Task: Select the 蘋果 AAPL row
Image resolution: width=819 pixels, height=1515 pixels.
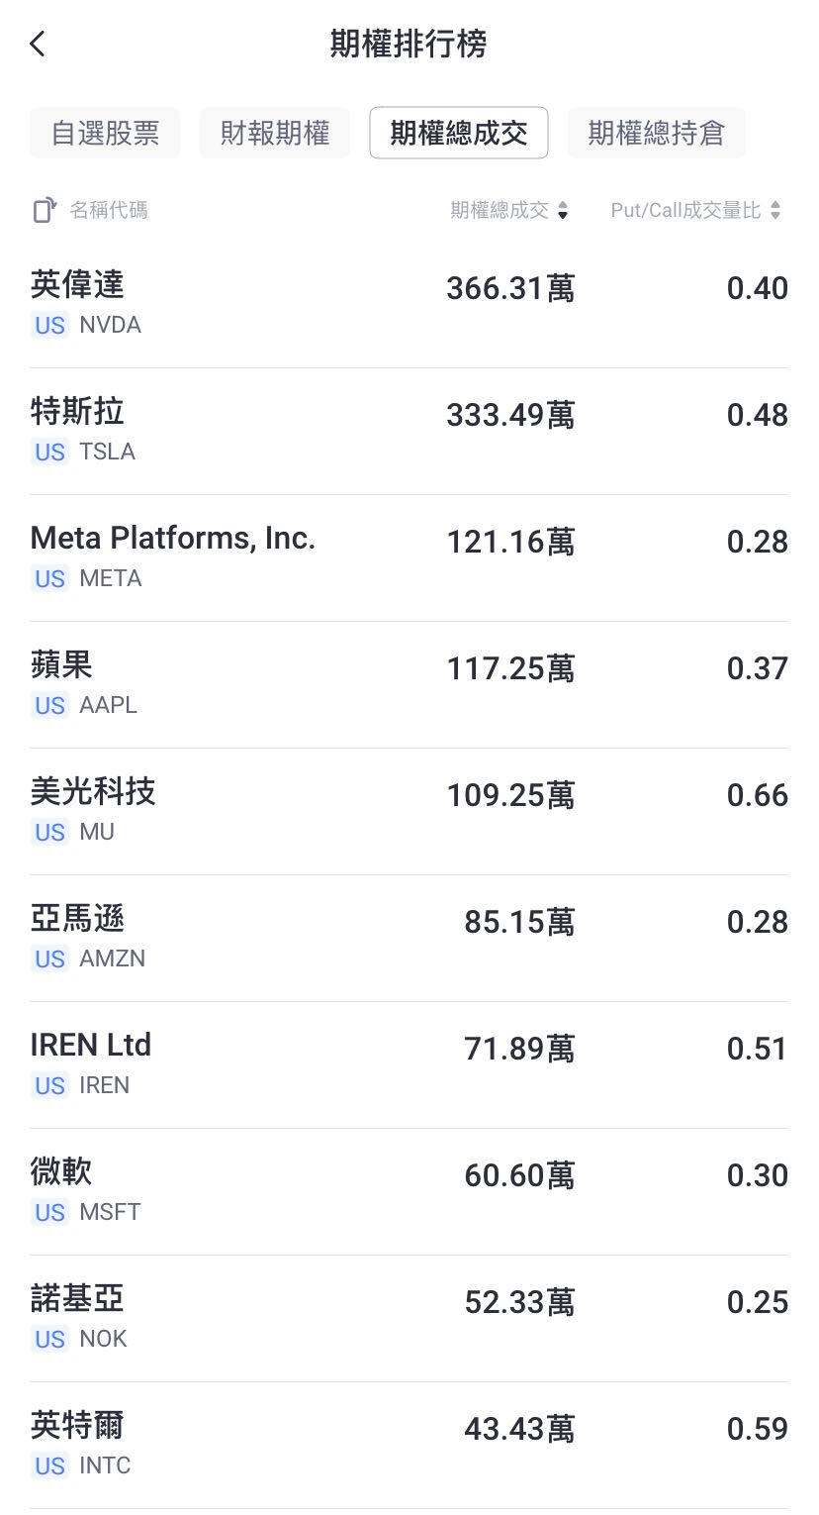Action: [409, 685]
